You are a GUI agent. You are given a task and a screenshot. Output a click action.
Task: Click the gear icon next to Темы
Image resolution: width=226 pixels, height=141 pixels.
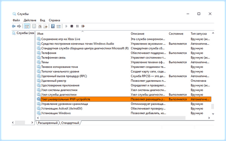(39, 62)
